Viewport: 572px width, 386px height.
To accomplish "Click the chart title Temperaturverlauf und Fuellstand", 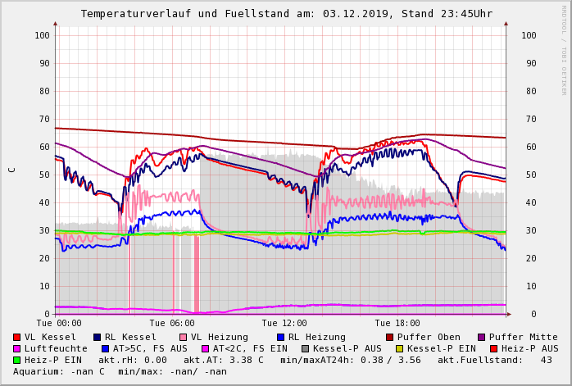I will [286, 14].
